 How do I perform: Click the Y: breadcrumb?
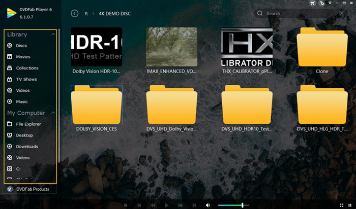(86, 14)
